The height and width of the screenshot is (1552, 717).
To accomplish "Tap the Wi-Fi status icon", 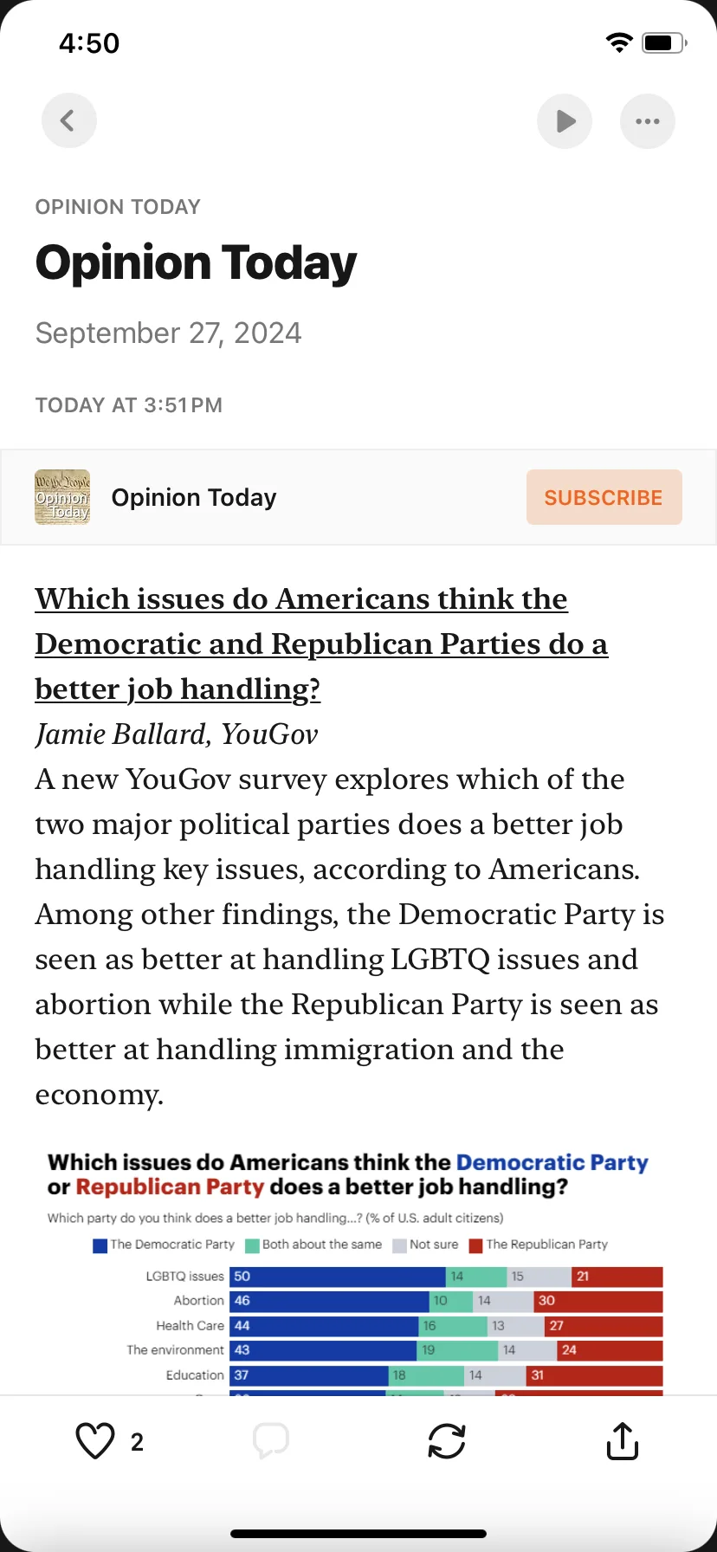I will coord(619,42).
